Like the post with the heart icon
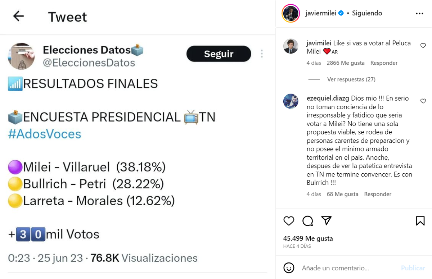432x279 pixels. (289, 221)
